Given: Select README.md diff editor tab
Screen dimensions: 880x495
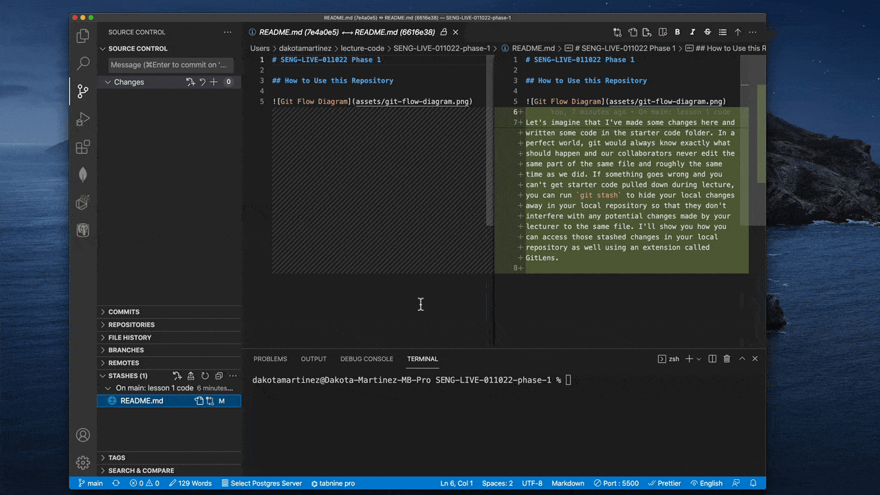Looking at the screenshot, I should tap(346, 32).
